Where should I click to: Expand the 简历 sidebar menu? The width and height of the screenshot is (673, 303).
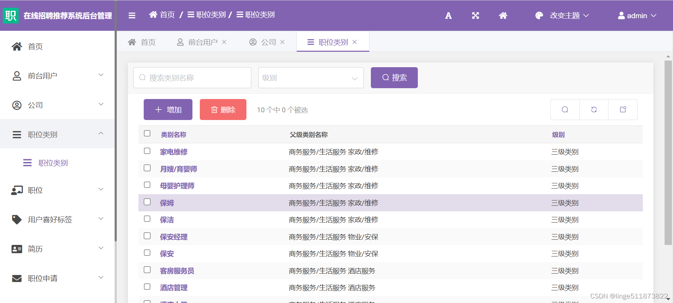[101, 248]
